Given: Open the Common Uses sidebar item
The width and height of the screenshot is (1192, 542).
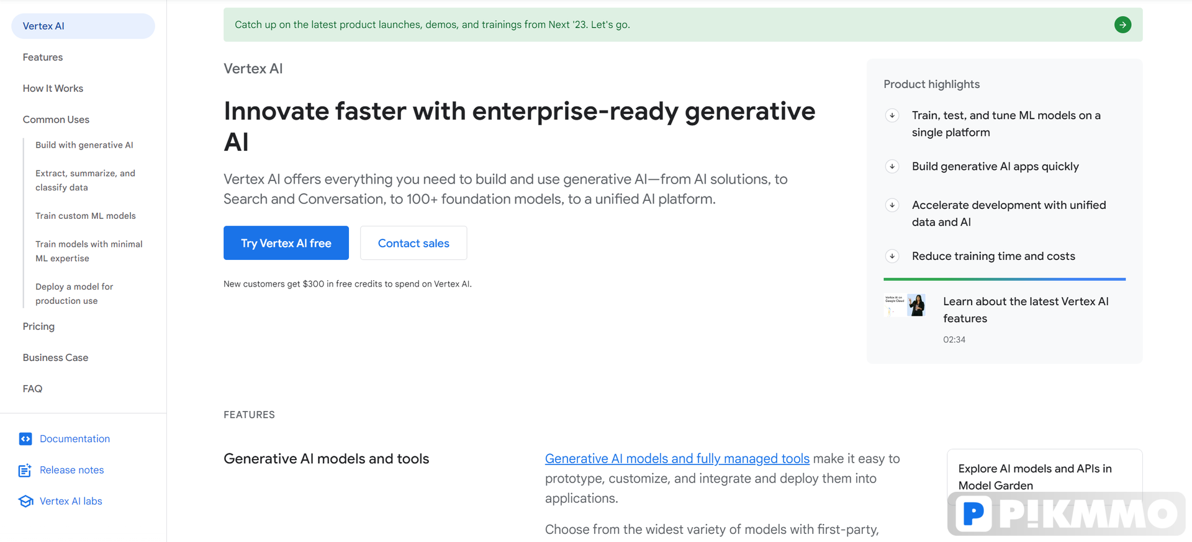Looking at the screenshot, I should point(56,120).
